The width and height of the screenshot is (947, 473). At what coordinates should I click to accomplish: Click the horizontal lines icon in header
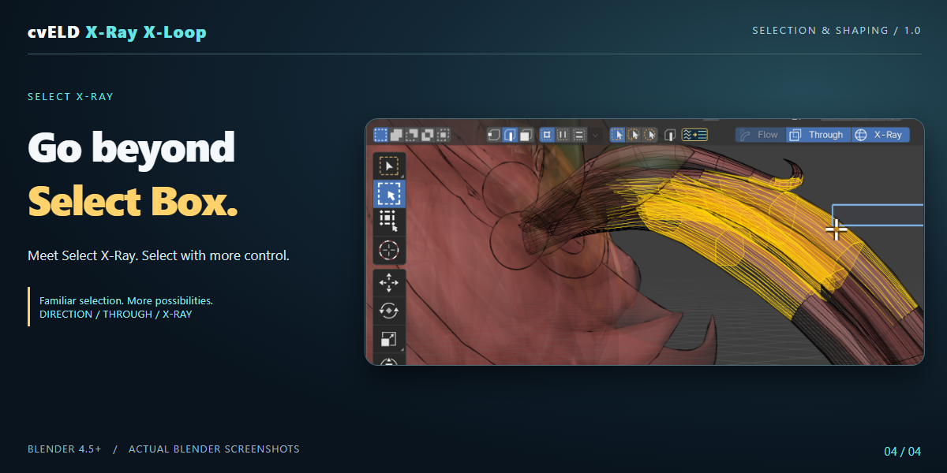pyautogui.click(x=579, y=135)
